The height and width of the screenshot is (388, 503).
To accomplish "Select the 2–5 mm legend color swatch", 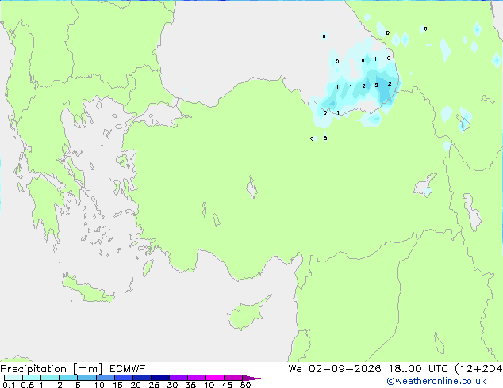I will click(x=68, y=378).
